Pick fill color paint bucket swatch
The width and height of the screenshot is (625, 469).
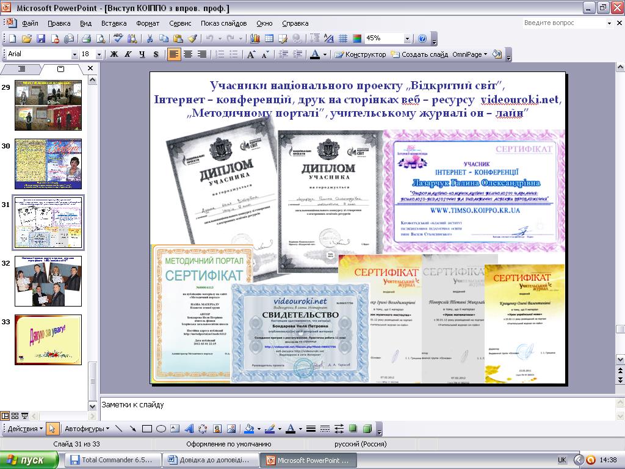(x=250, y=429)
